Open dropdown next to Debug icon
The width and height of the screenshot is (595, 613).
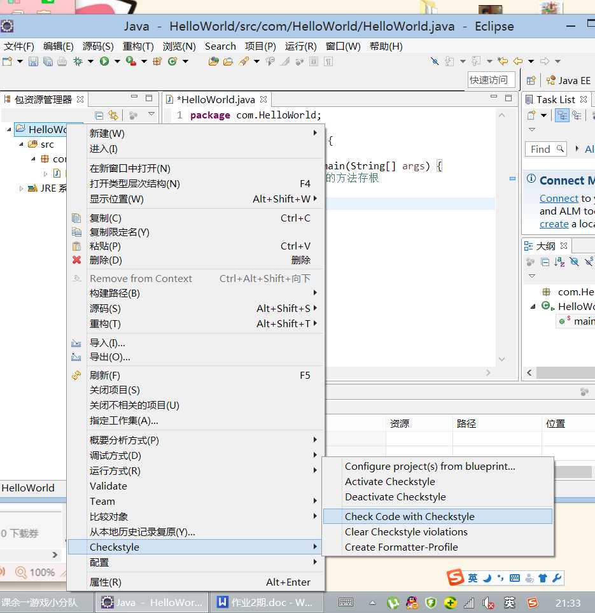pyautogui.click(x=91, y=61)
